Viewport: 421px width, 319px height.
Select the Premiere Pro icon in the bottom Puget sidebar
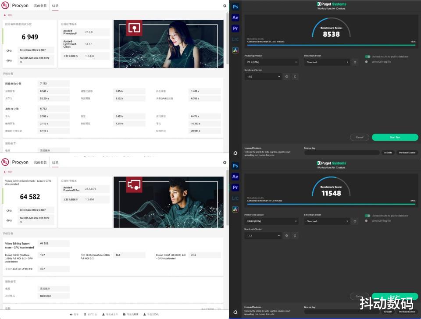[235, 188]
